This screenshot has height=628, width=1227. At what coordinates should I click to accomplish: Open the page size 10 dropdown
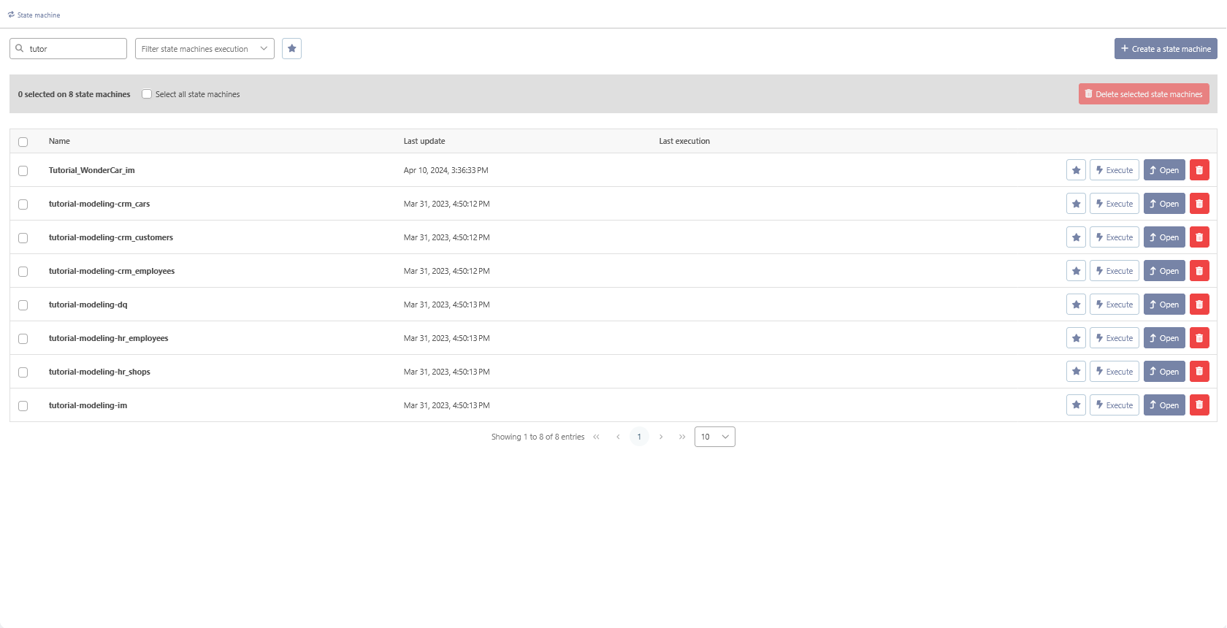[715, 437]
